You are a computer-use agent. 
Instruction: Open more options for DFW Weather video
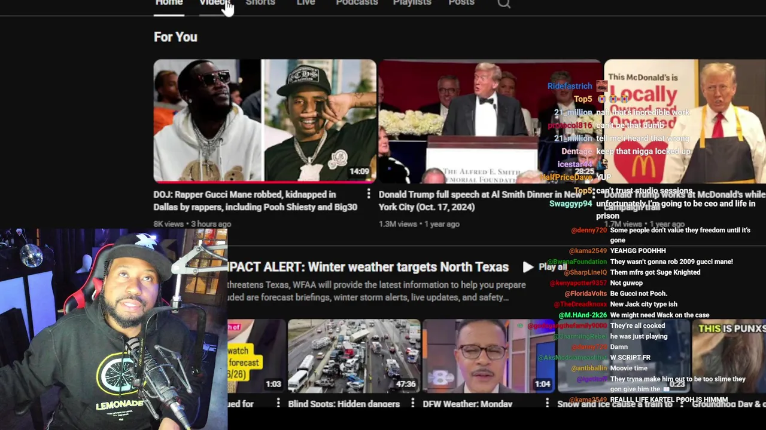[x=547, y=404]
